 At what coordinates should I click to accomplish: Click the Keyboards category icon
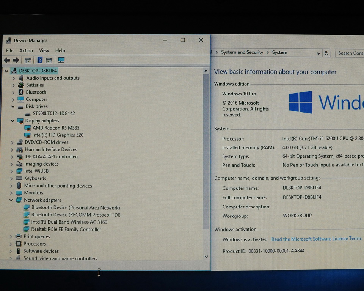19,178
